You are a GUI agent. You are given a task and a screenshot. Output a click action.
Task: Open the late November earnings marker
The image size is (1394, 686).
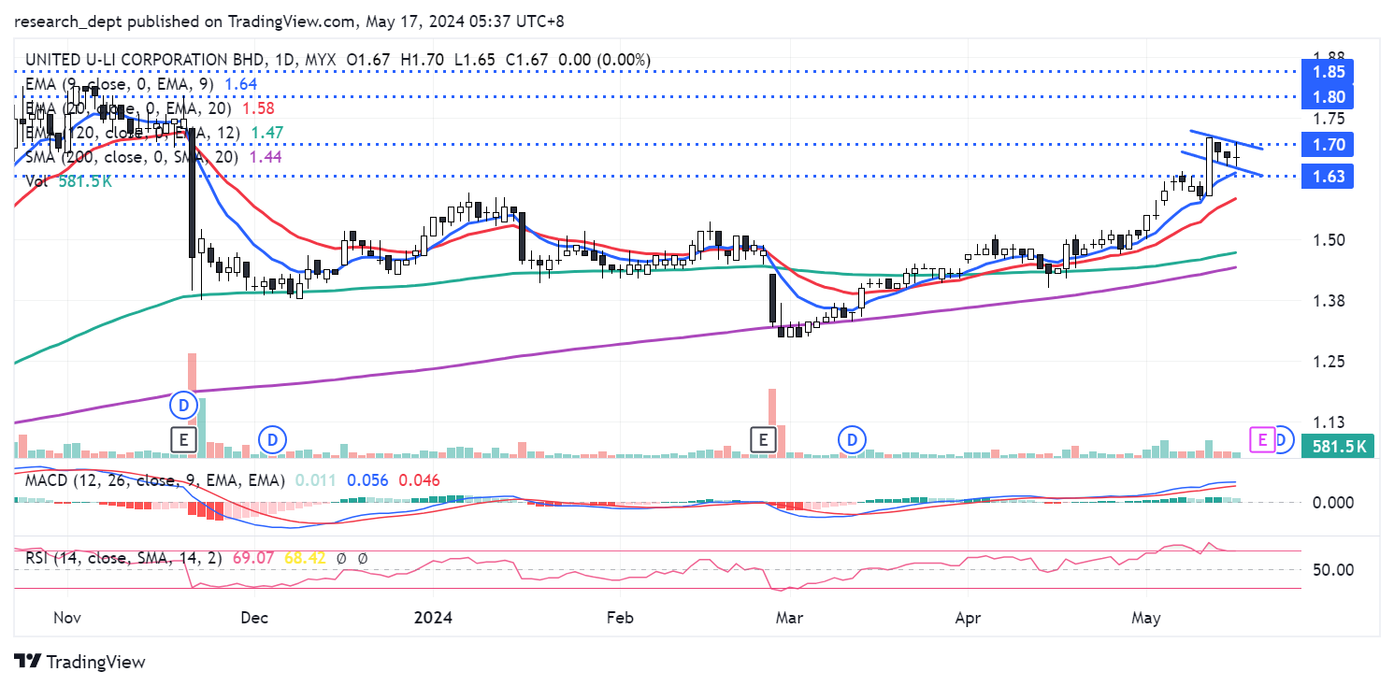pyautogui.click(x=184, y=438)
